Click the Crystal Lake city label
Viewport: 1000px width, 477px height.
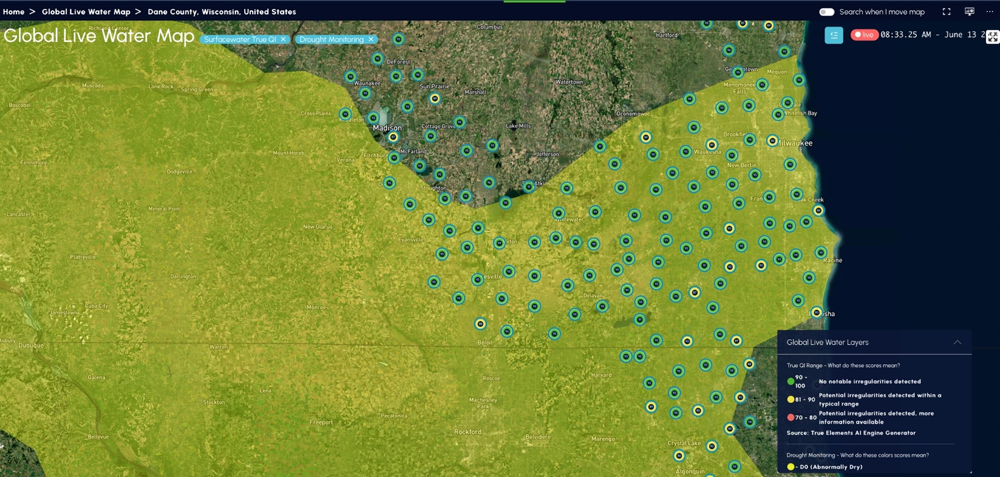684,443
